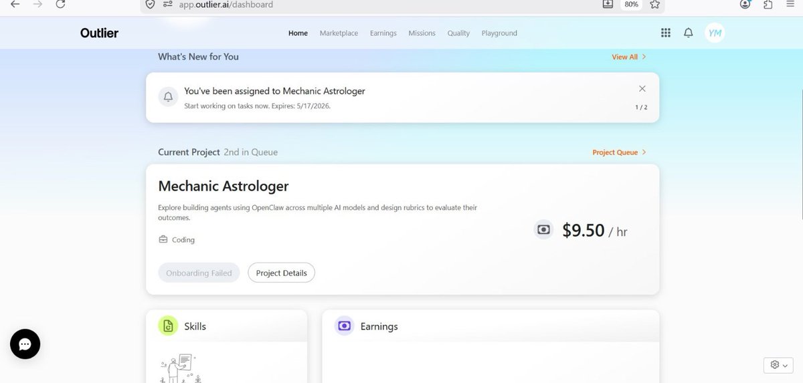Select the Home nav item
Screen dimensions: 803x383
pyautogui.click(x=298, y=33)
